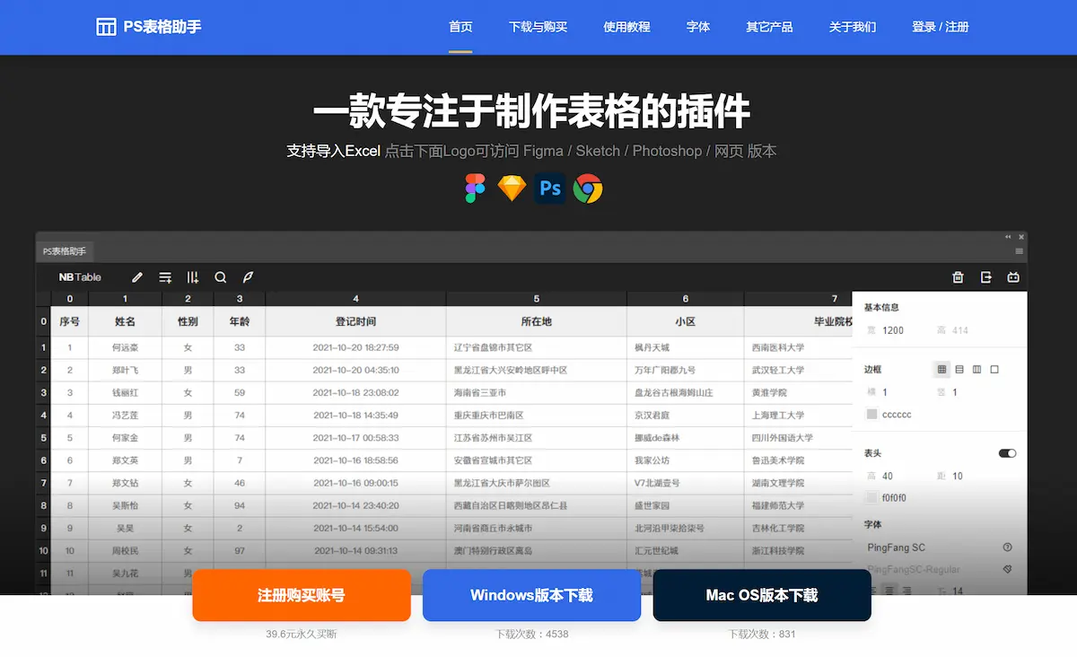Select the PS表格助手 panel tab

tap(66, 251)
